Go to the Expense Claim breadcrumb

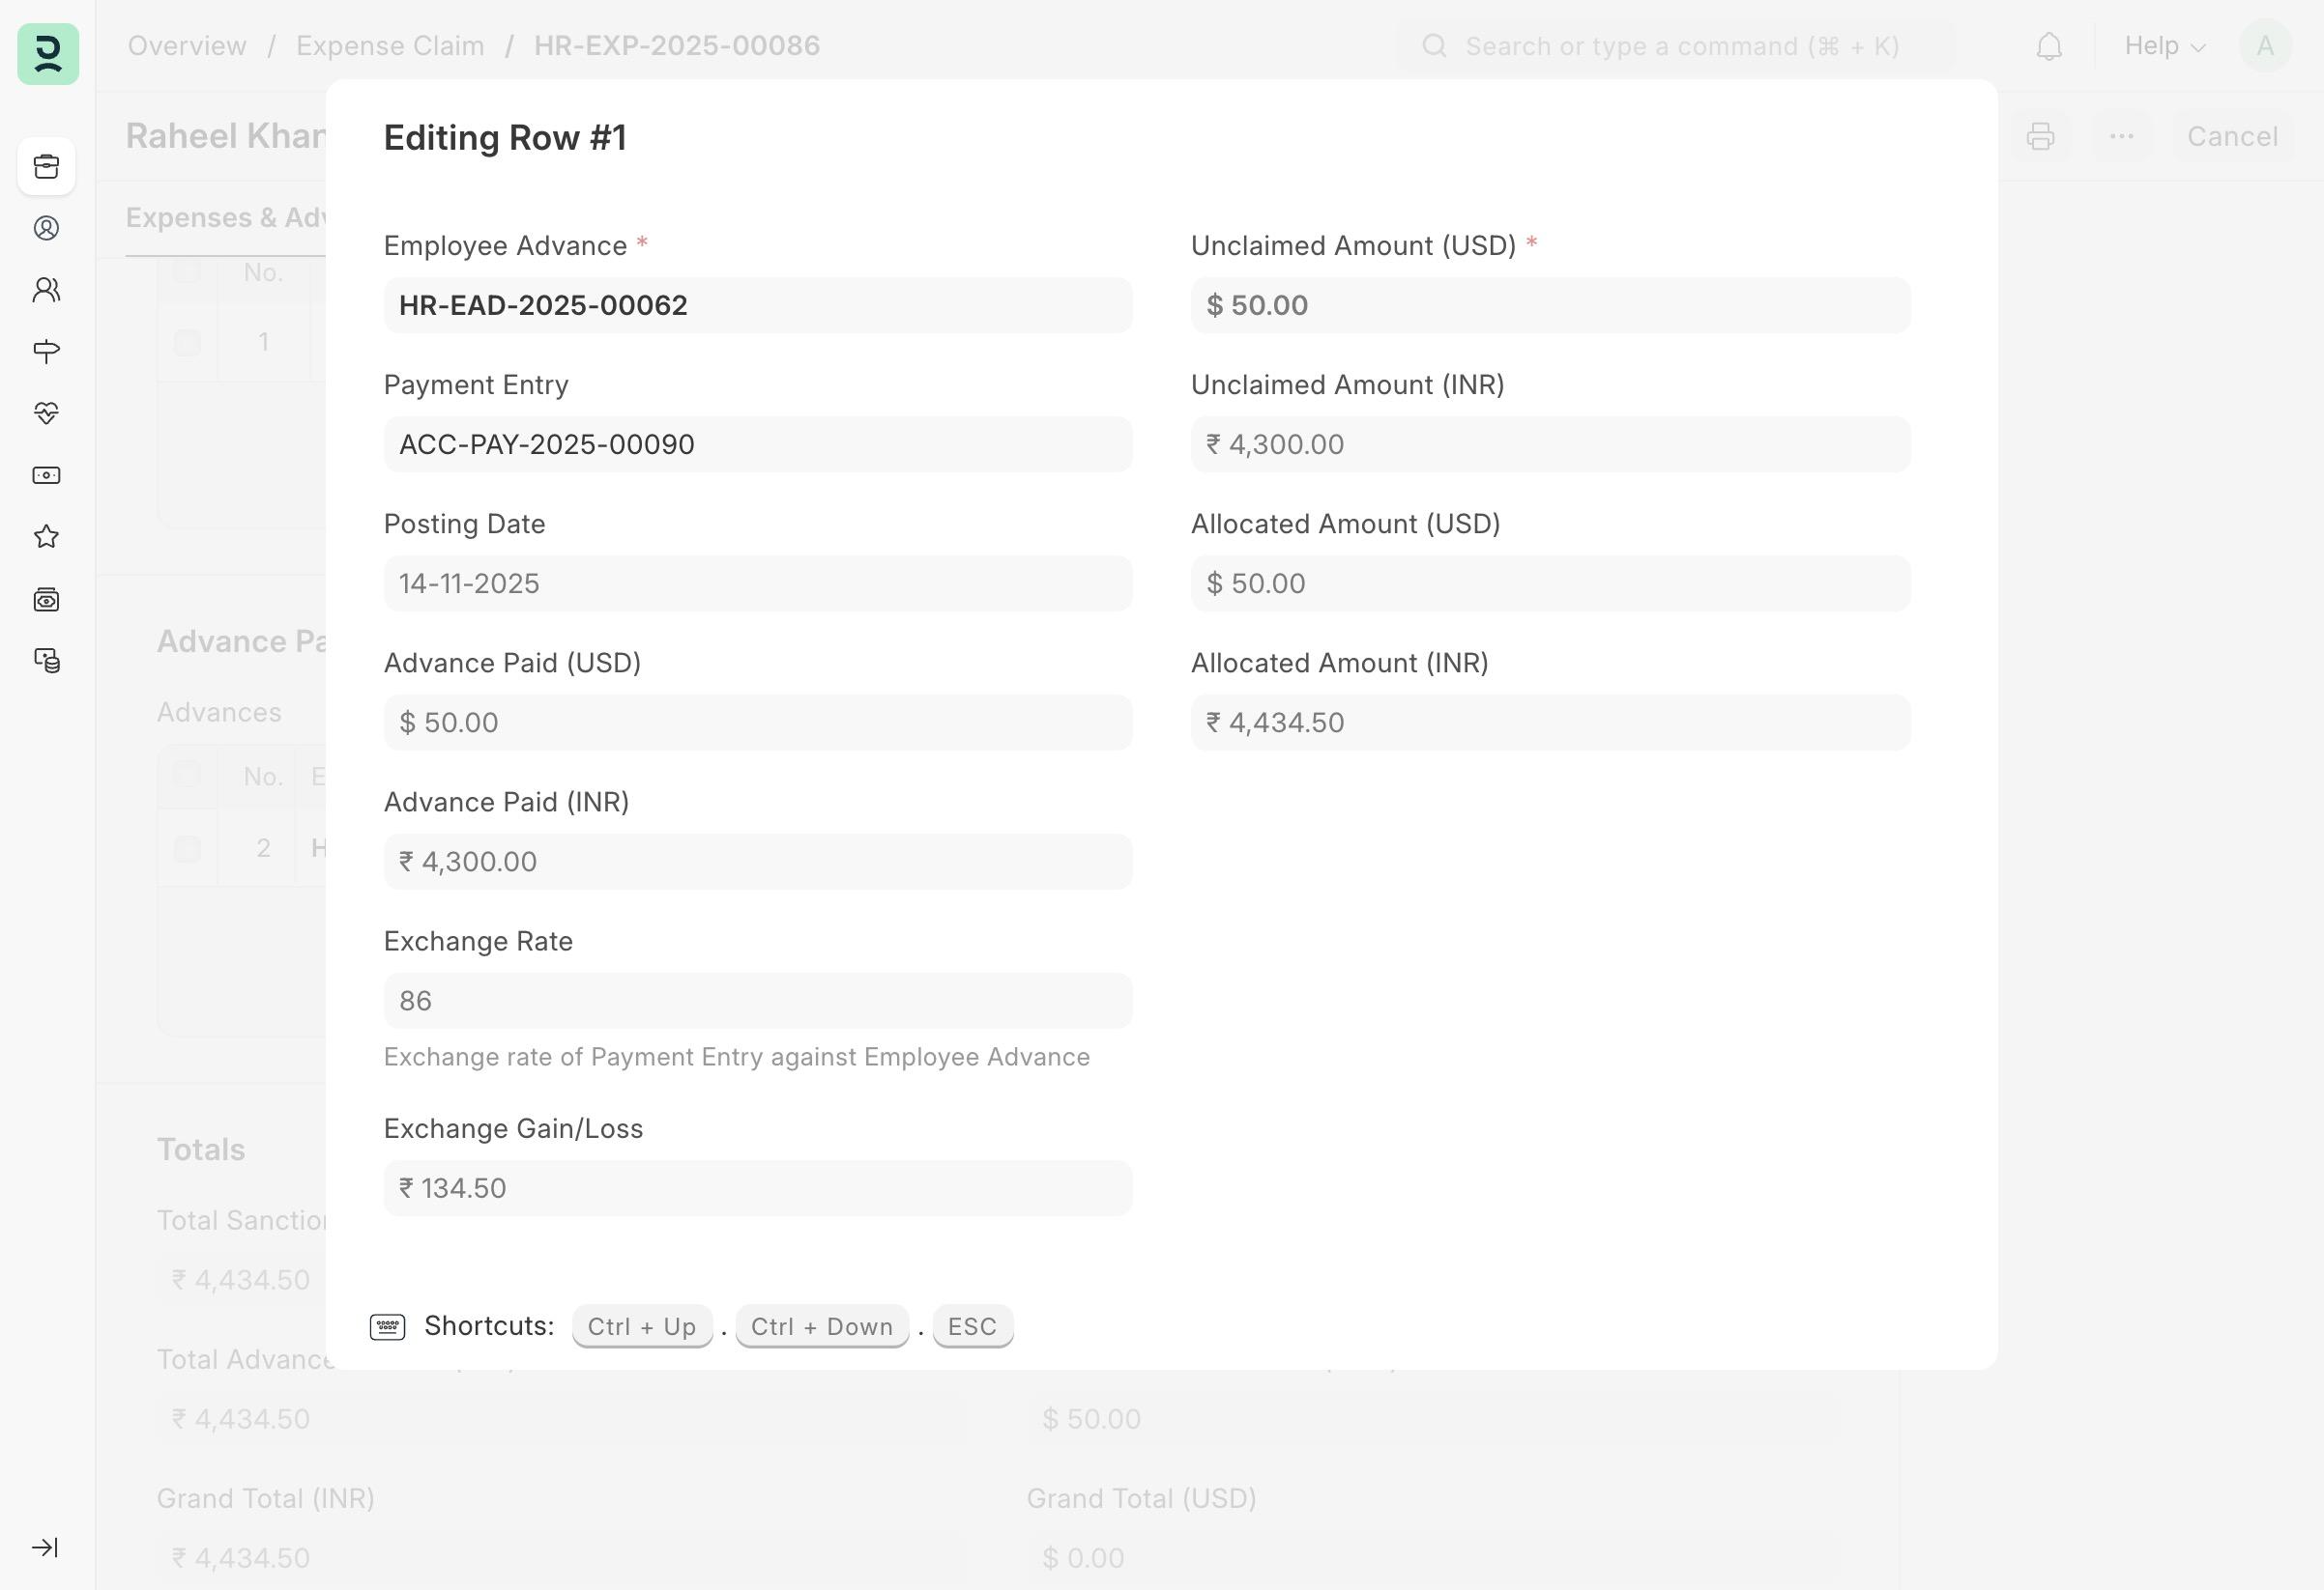(390, 46)
